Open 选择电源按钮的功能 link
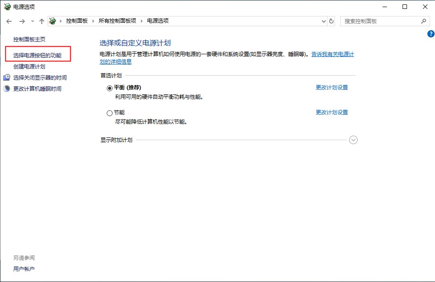 (37, 56)
